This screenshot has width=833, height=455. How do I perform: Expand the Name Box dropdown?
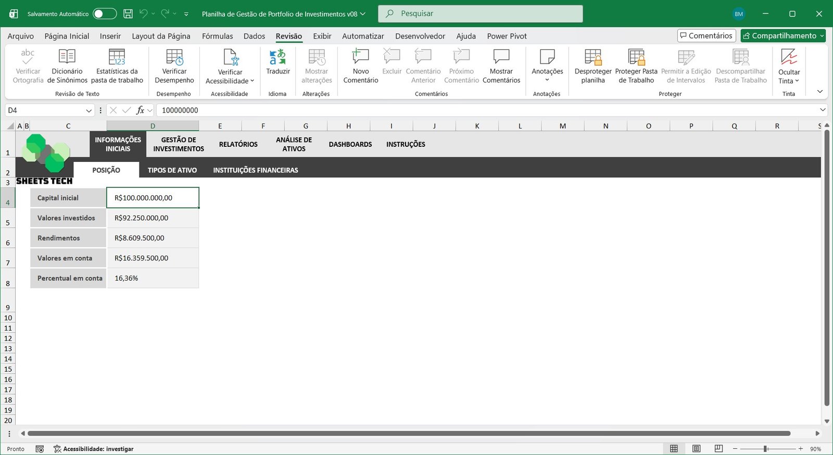(x=89, y=110)
